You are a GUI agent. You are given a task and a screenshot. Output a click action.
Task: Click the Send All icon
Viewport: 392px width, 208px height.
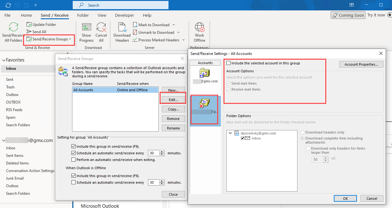(29, 32)
